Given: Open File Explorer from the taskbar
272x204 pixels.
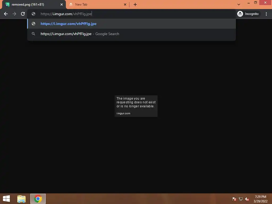Looking at the screenshot, I should coord(22,199).
